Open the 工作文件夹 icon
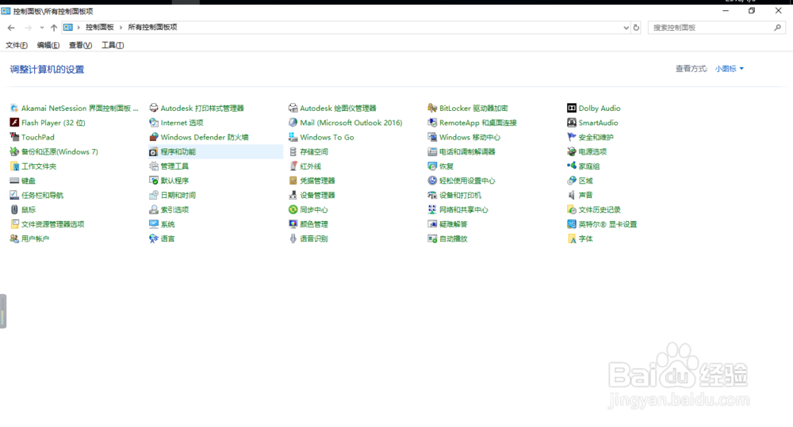Viewport: 793px width, 427px height. point(14,166)
